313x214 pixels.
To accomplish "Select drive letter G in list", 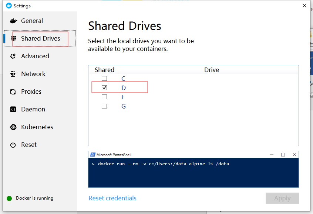I will click(124, 106).
